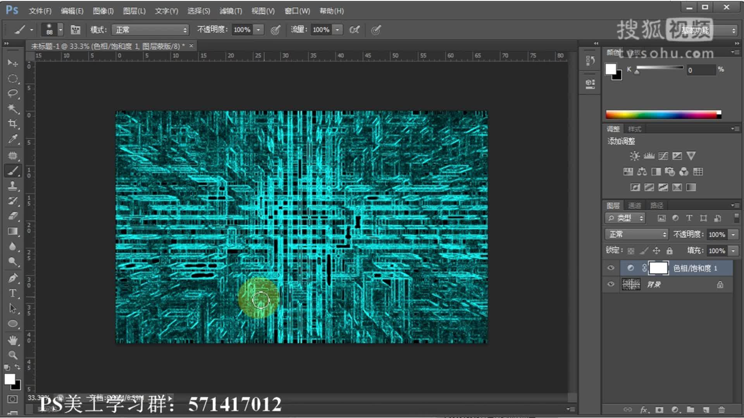Open the brush preset picker dropdown
The height and width of the screenshot is (418, 744).
coord(60,29)
